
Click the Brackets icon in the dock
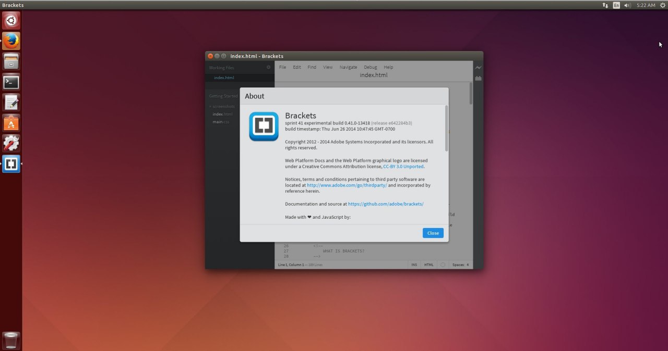click(11, 164)
